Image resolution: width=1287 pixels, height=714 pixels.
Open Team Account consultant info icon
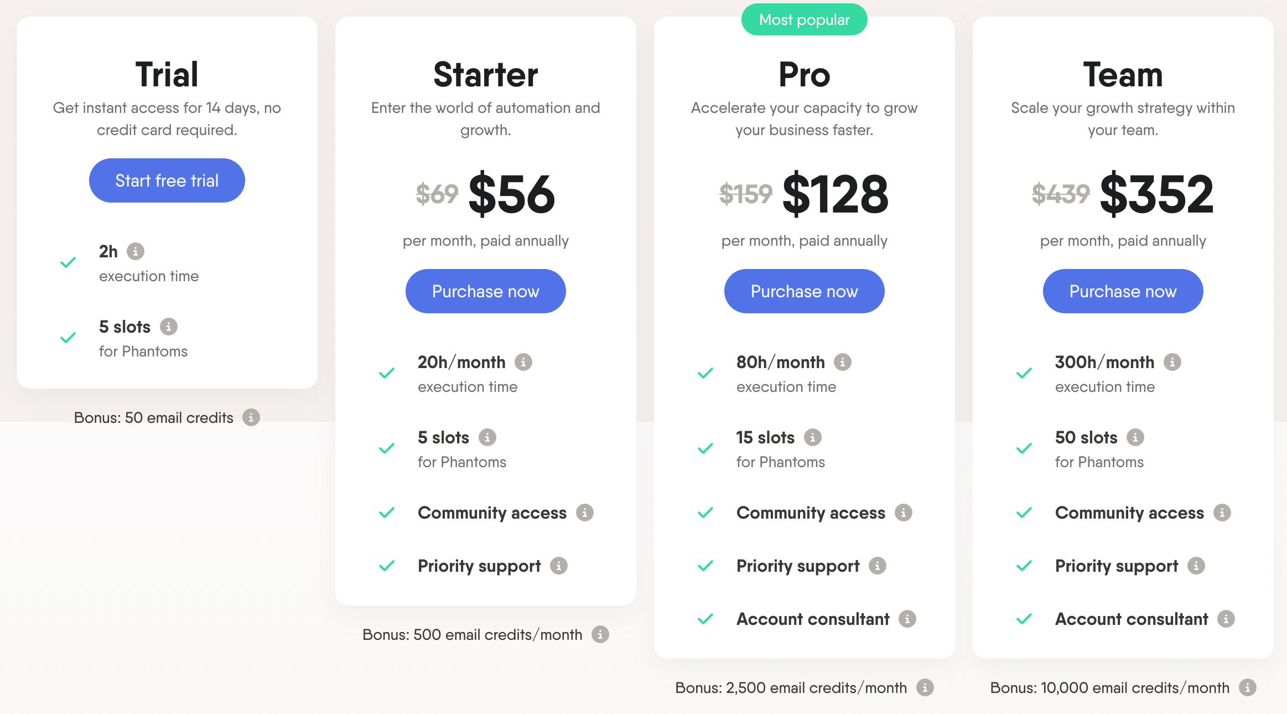pyautogui.click(x=1226, y=619)
